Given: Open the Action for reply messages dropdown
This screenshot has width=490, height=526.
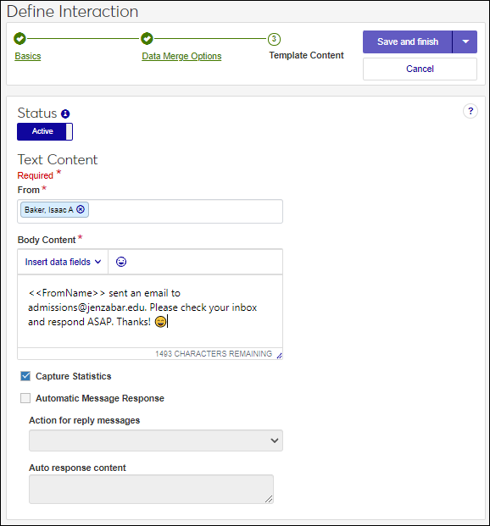Looking at the screenshot, I should point(156,440).
